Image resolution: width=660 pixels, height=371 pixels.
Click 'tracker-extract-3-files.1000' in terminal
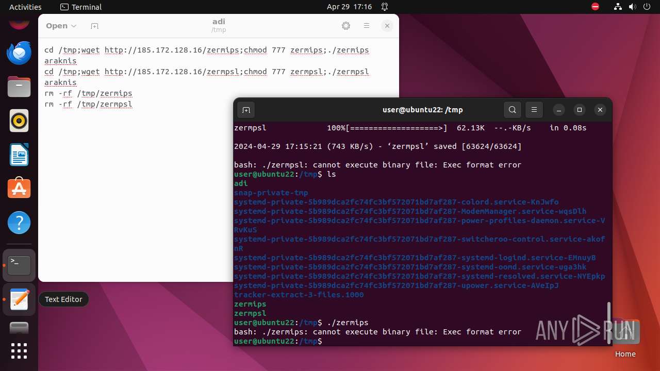click(x=299, y=295)
